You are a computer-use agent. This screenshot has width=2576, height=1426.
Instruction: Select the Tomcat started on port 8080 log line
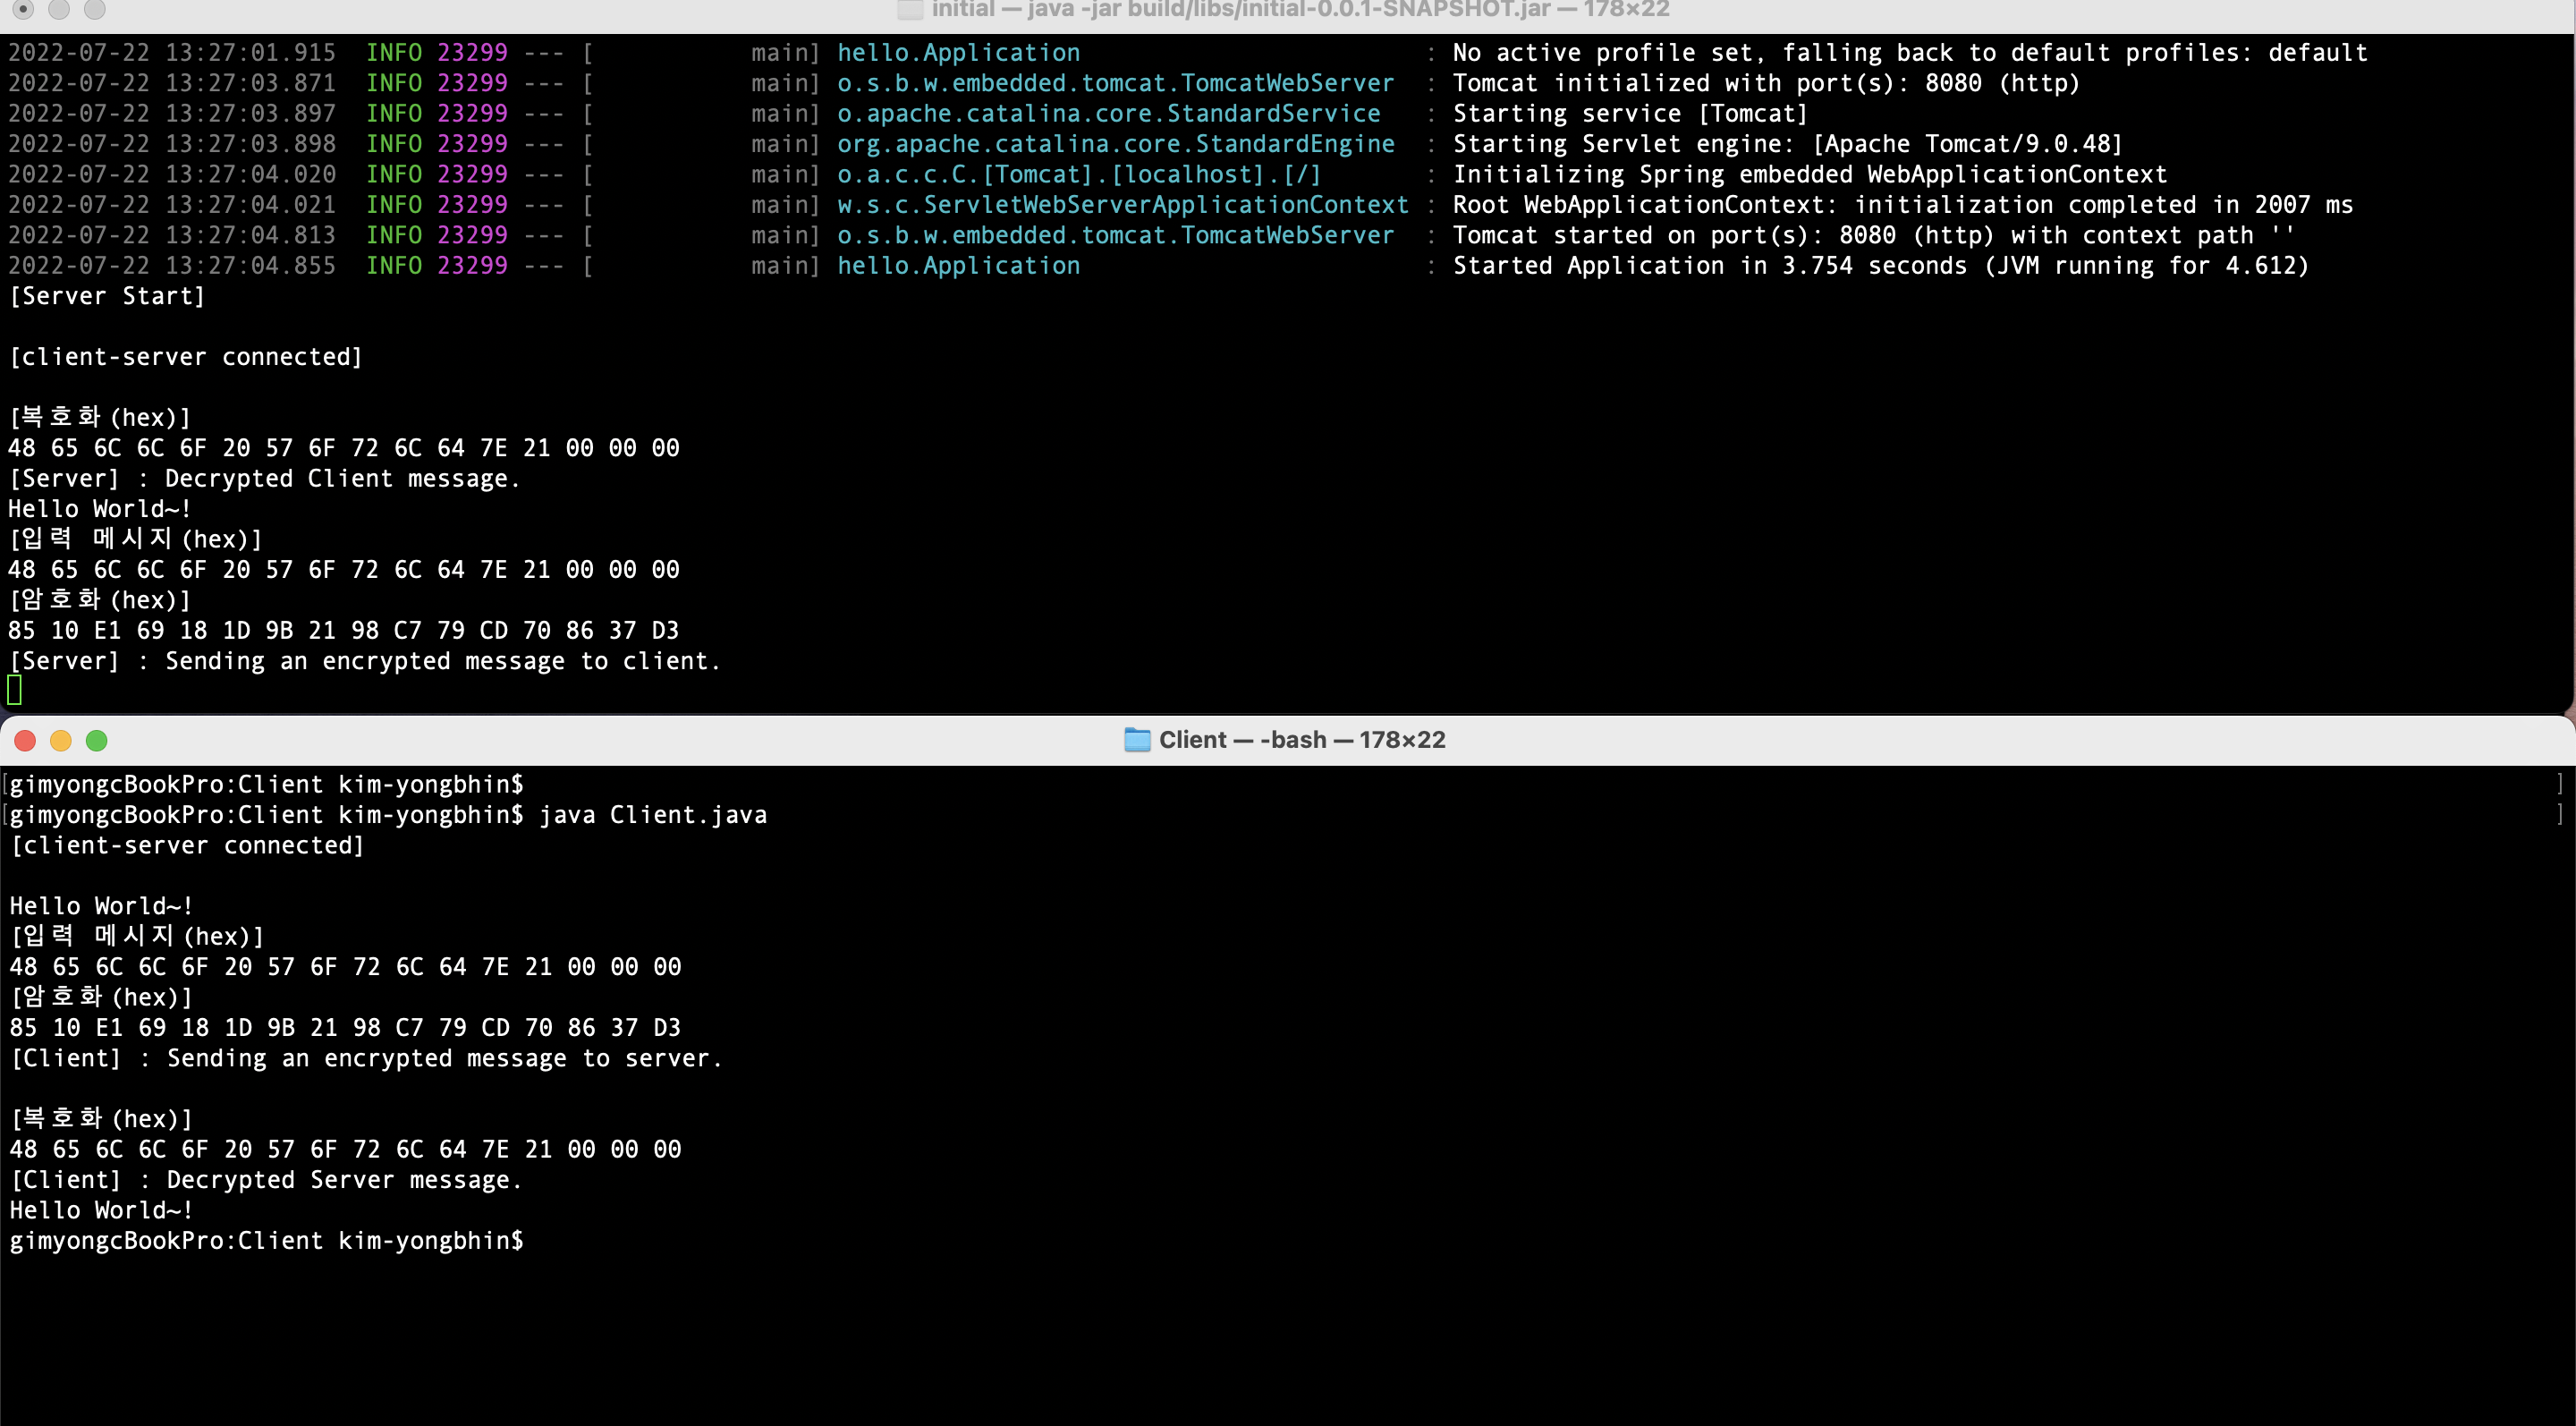[1870, 235]
